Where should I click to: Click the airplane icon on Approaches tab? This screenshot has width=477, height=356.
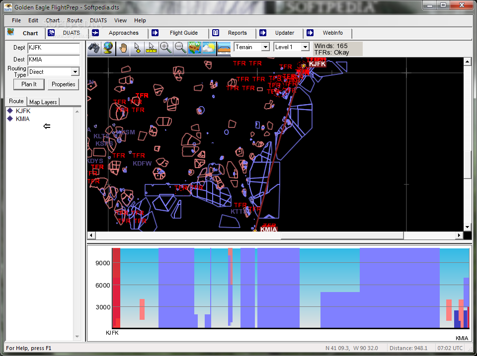[95, 33]
